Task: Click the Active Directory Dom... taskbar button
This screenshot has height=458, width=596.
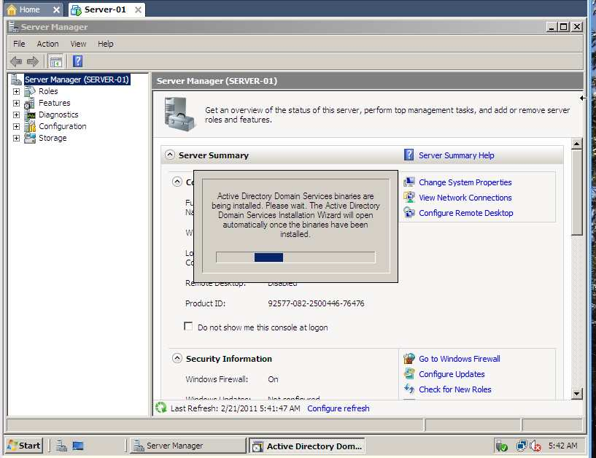Action: point(307,446)
